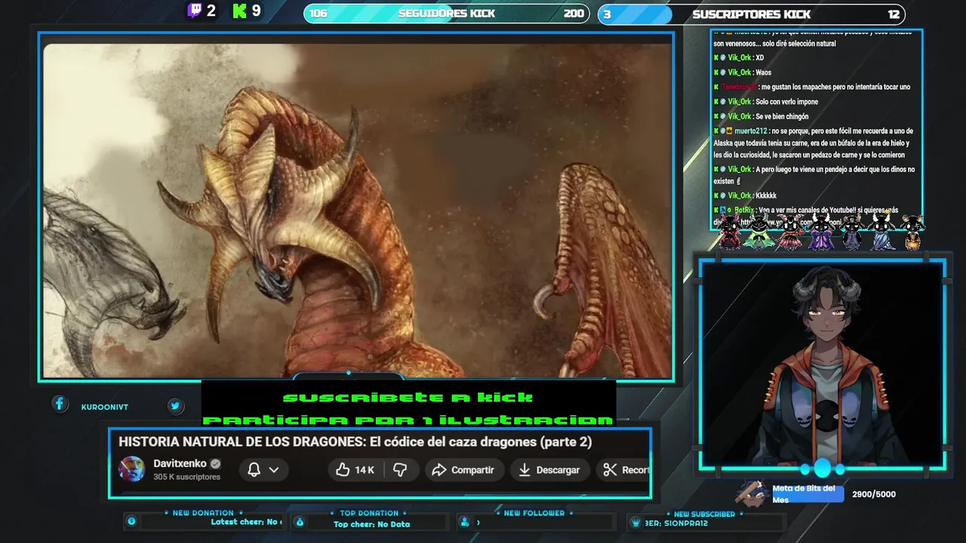
Task: Click the orange pixel chat character
Action: (912, 232)
